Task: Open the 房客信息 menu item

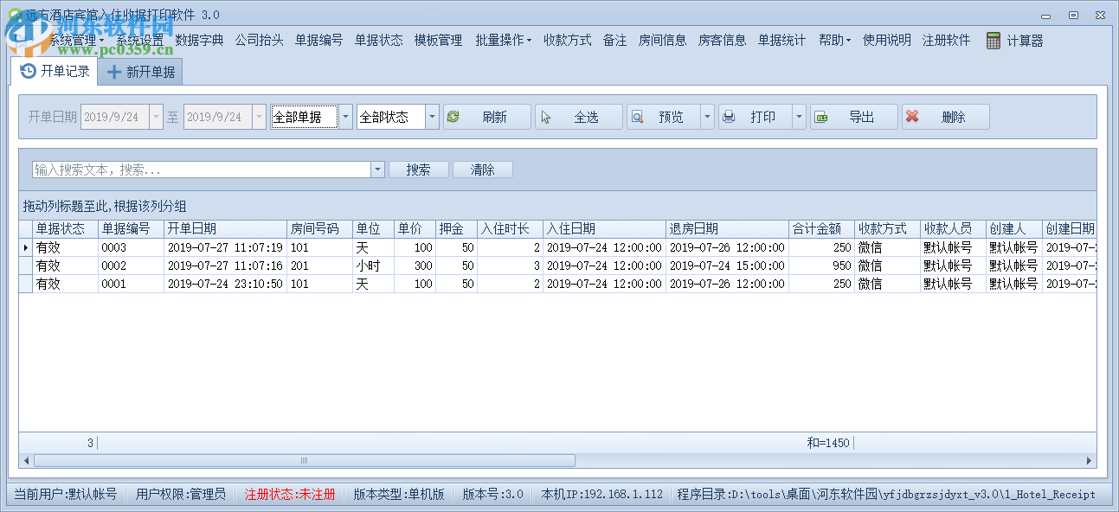Action: click(x=722, y=40)
